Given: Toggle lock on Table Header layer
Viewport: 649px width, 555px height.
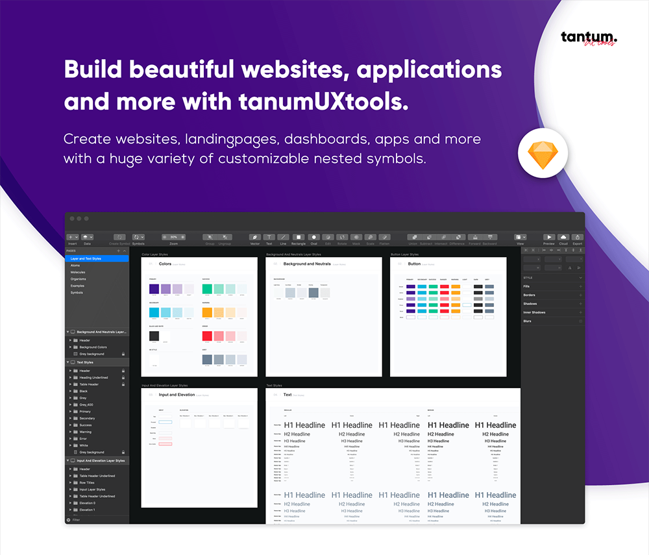Looking at the screenshot, I should (123, 384).
